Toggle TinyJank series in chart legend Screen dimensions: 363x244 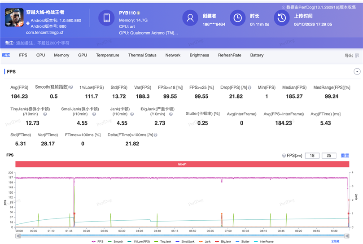pyautogui.click(x=163, y=241)
